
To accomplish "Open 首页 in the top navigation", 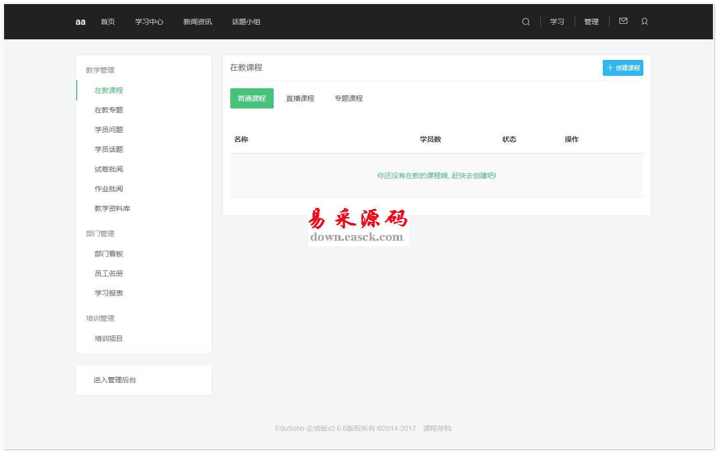I will 108,22.
